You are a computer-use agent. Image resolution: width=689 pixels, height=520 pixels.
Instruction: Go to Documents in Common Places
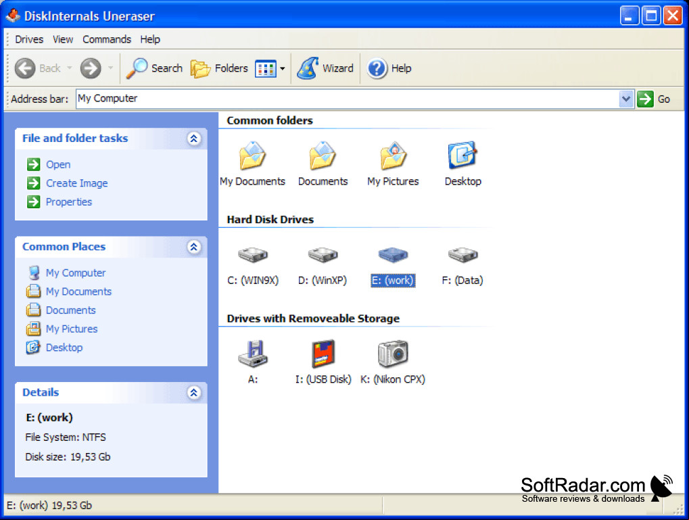(71, 310)
